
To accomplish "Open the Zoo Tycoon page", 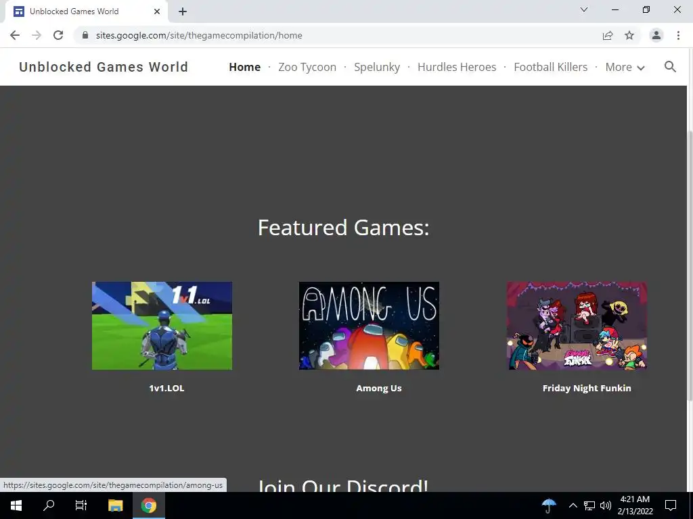I will click(307, 67).
